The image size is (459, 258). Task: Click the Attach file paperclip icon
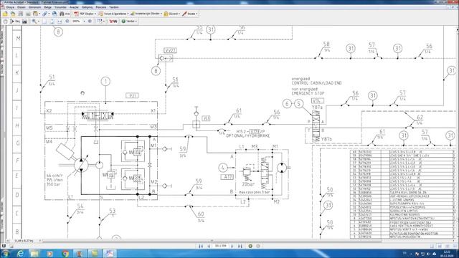click(x=44, y=14)
